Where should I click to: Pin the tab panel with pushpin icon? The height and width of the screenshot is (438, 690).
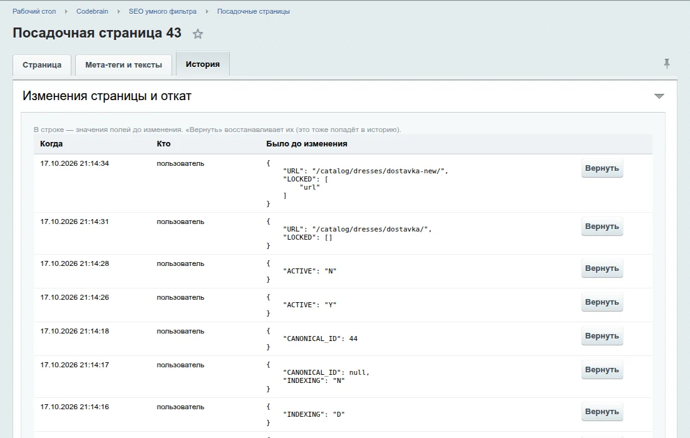(667, 64)
